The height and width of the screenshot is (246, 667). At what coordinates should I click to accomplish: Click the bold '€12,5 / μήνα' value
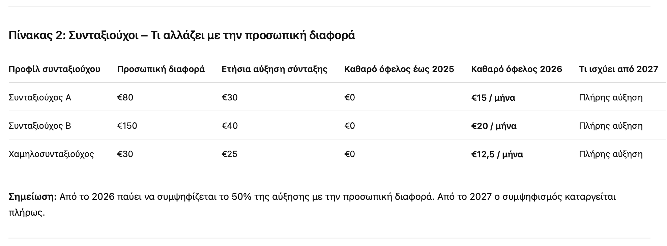click(x=497, y=154)
